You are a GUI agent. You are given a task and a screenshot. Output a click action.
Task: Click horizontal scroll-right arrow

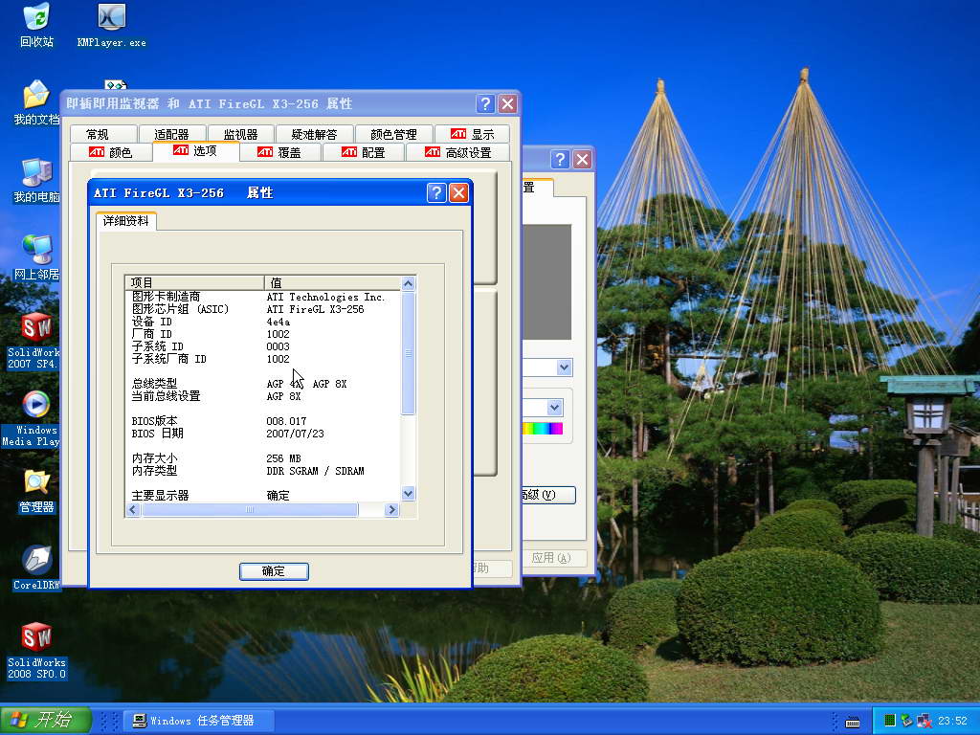[391, 510]
